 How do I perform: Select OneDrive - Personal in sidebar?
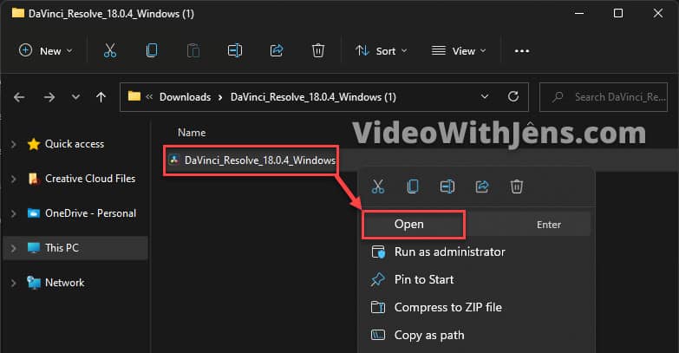[90, 213]
